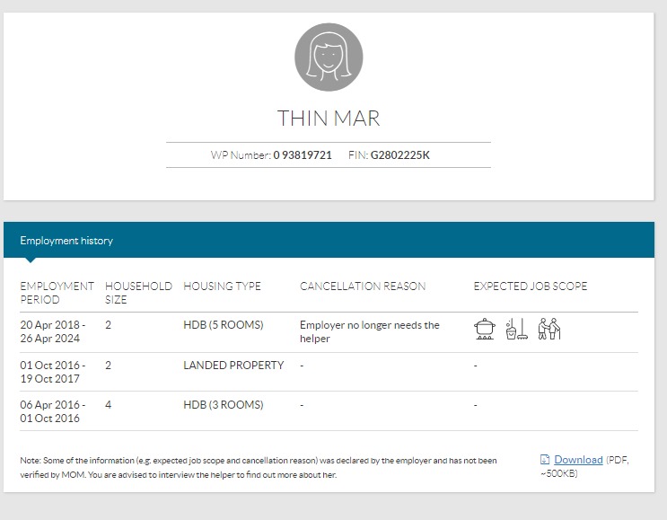Click the Employment Period column header
This screenshot has width=667, height=520.
click(x=57, y=293)
